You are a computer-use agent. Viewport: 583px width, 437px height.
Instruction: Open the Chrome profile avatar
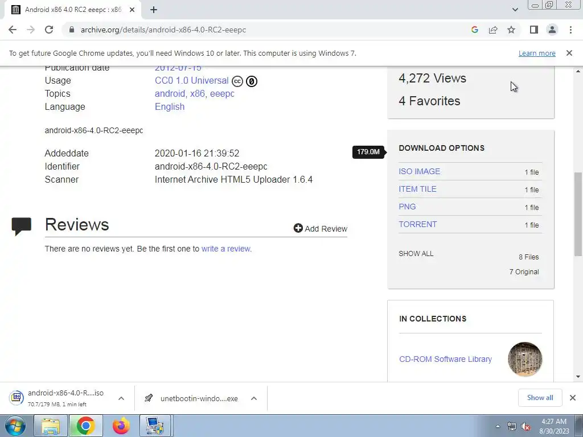(x=552, y=30)
